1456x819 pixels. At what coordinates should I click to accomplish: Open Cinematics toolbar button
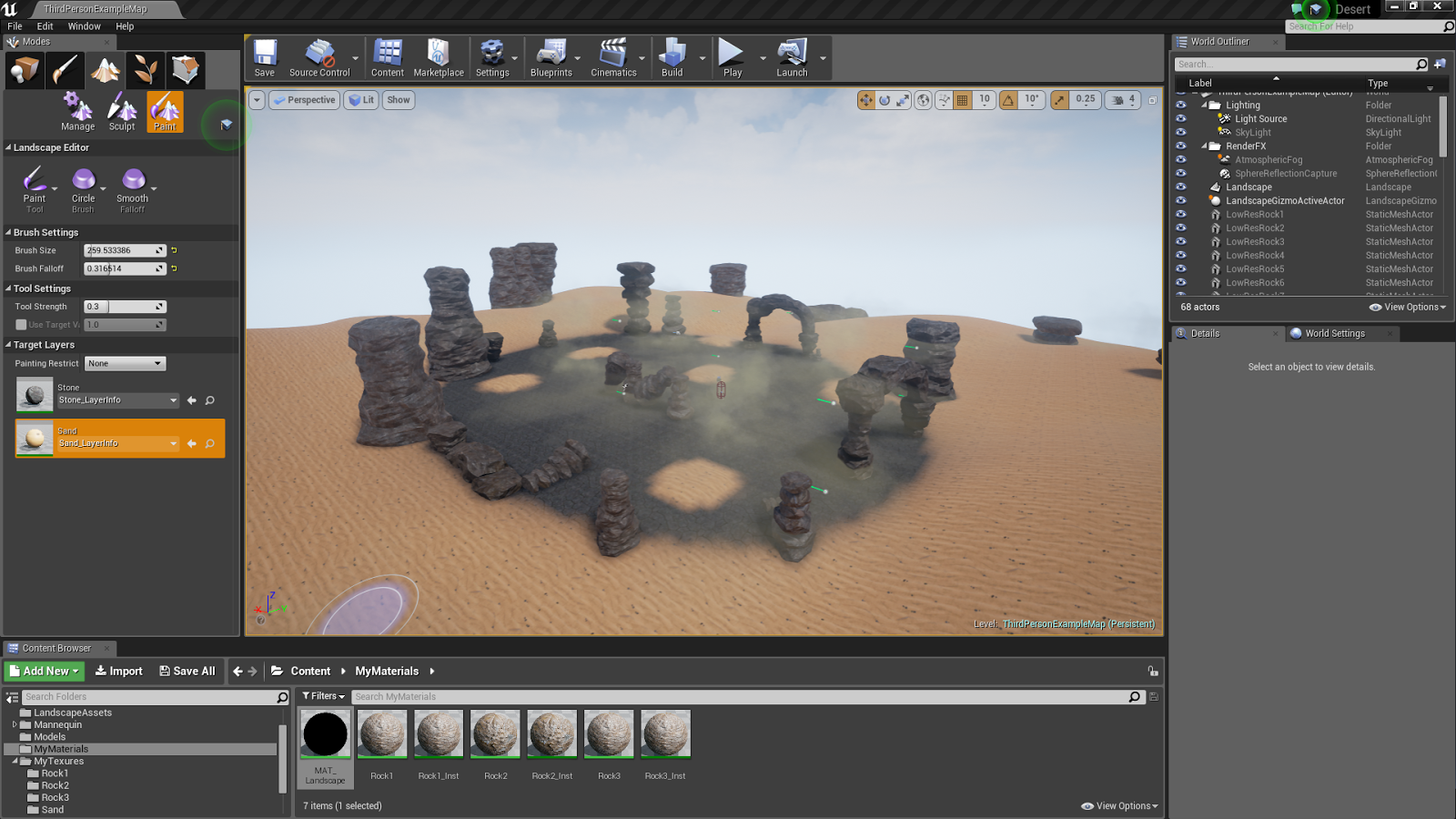coord(613,58)
